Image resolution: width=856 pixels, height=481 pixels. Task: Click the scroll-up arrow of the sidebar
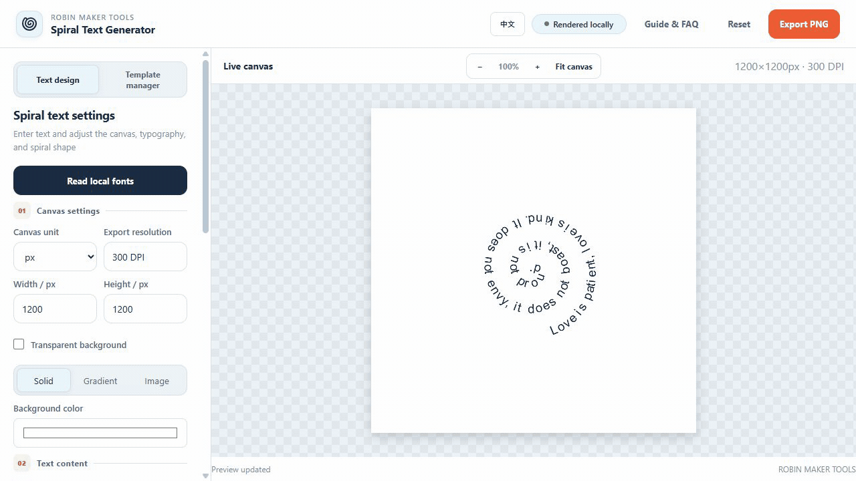coord(205,54)
